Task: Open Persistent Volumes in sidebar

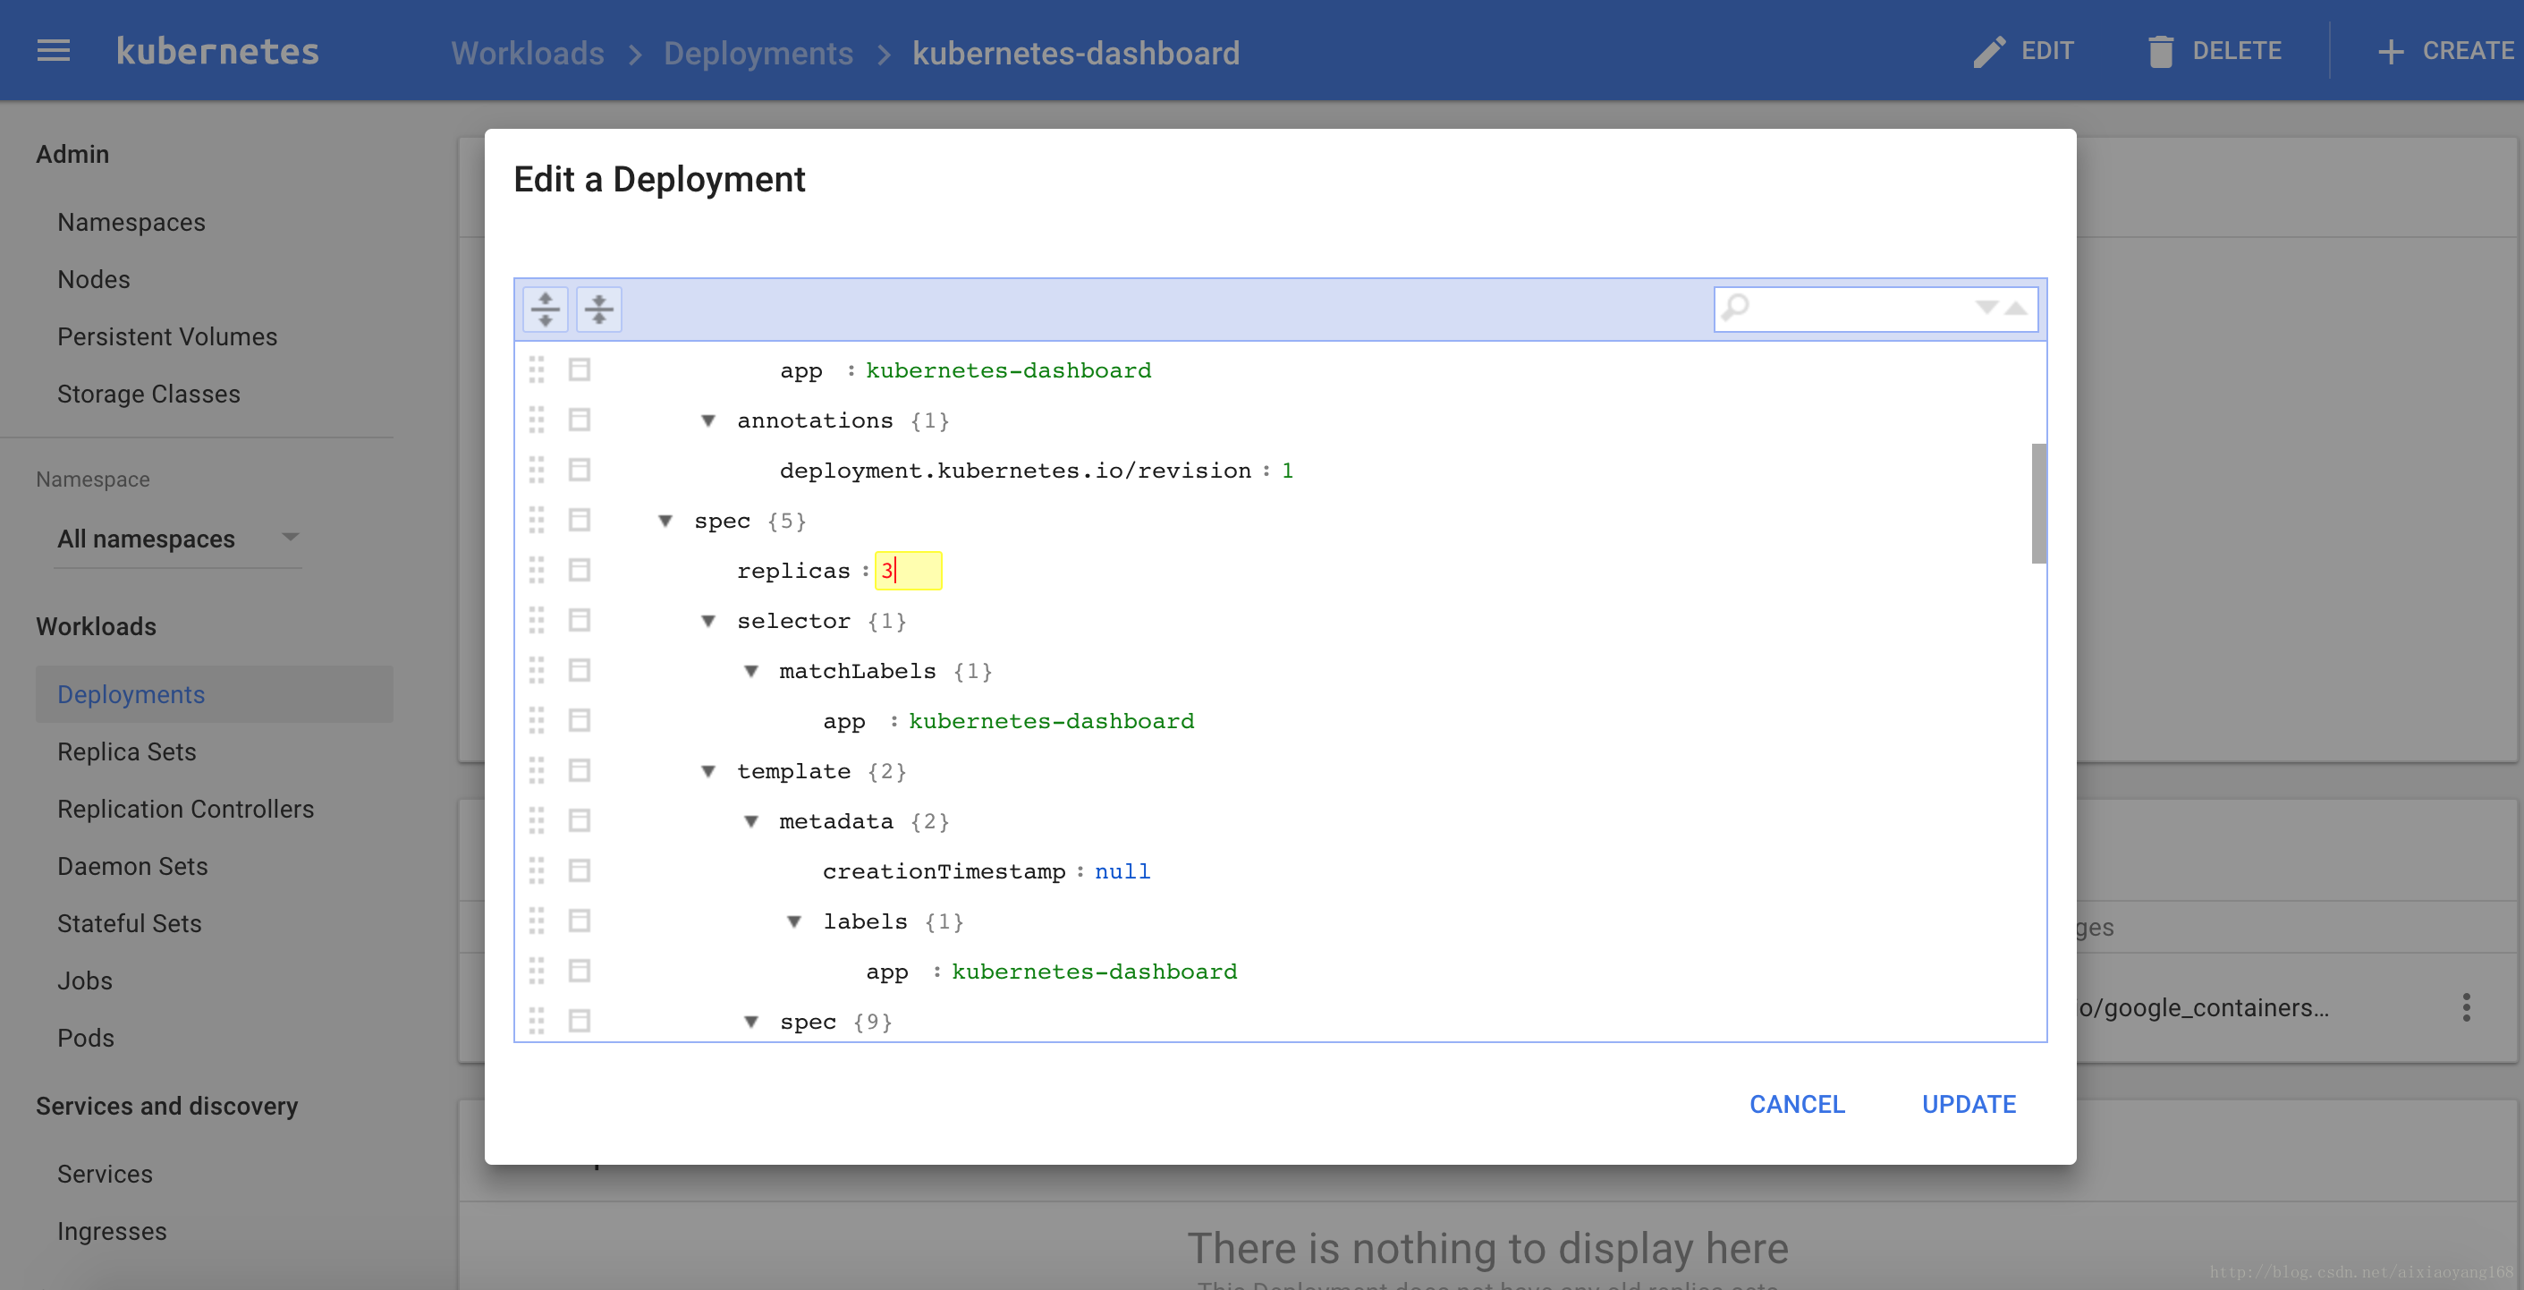Action: 166,336
